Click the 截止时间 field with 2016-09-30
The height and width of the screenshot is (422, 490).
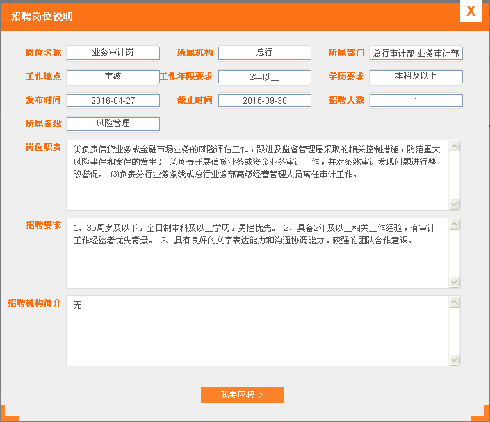[264, 101]
